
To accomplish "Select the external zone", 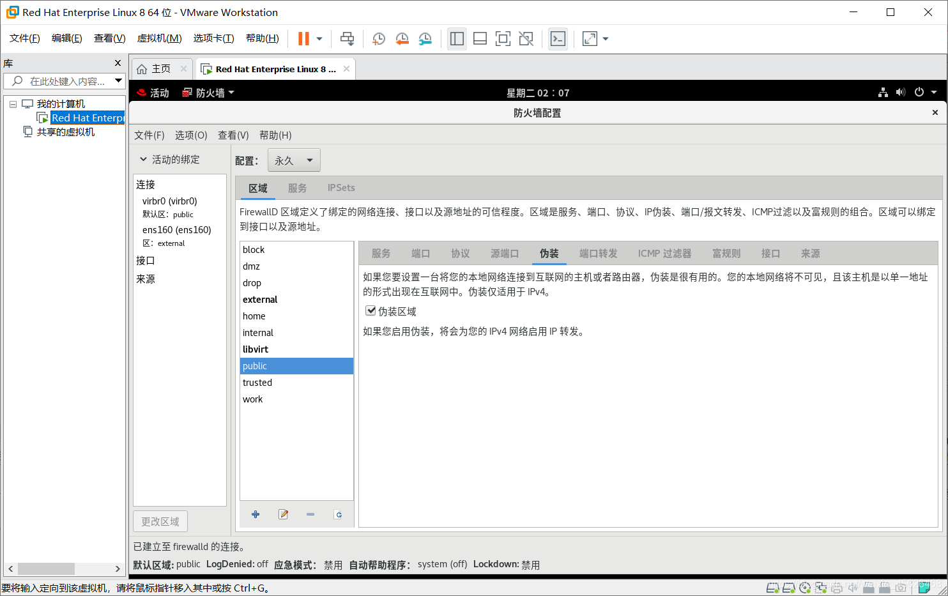I will [x=296, y=300].
